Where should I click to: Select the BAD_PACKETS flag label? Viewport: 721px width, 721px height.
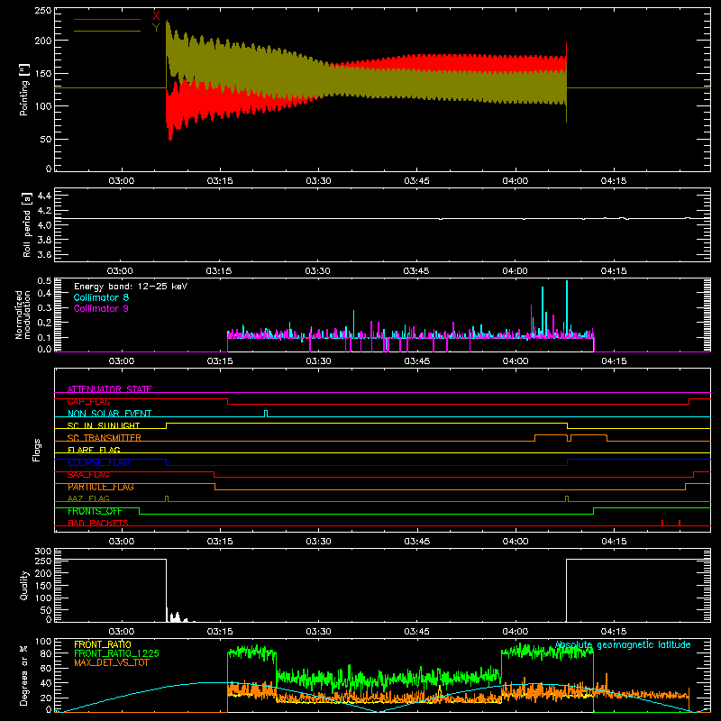pyautogui.click(x=98, y=523)
